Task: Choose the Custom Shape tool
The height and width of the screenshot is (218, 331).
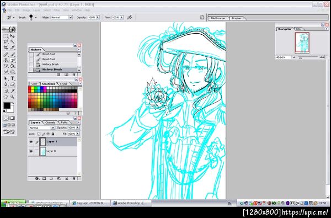Action: [13, 84]
